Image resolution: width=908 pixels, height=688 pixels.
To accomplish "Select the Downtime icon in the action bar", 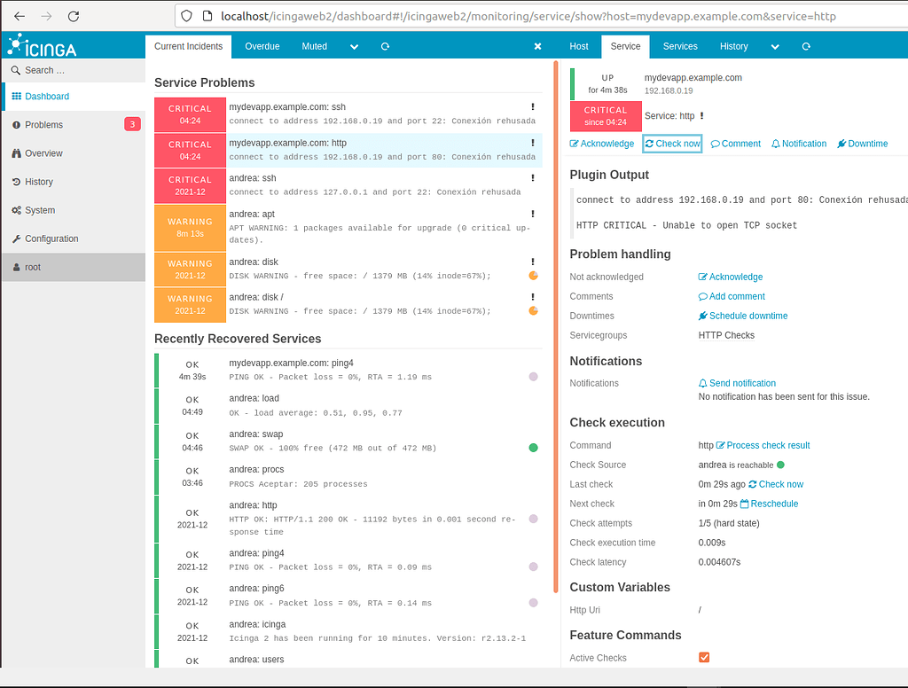I will pyautogui.click(x=841, y=143).
